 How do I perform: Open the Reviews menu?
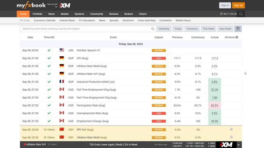point(114,14)
